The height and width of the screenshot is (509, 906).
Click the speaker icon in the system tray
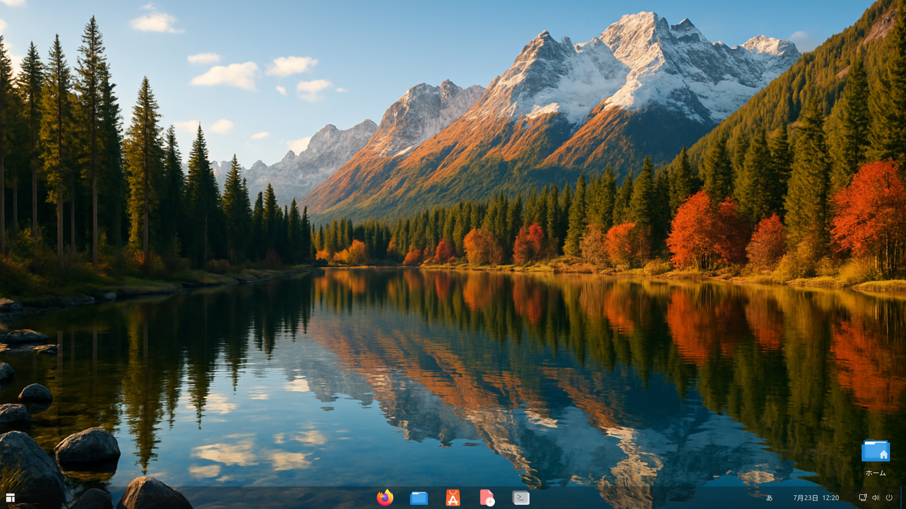coord(876,498)
